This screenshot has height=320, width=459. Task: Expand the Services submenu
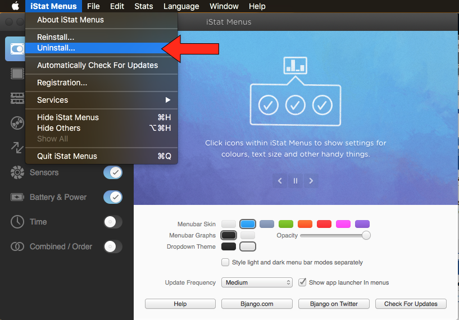(102, 100)
